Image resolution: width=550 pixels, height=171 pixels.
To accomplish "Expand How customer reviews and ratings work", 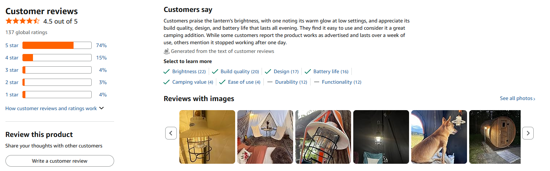I will click(x=54, y=108).
